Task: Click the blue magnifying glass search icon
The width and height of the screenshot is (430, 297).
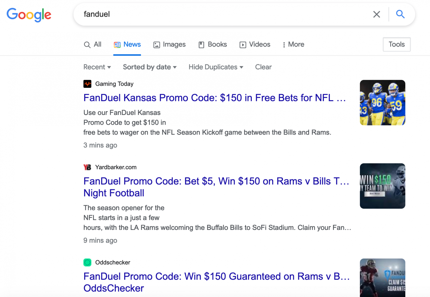Action: [400, 14]
